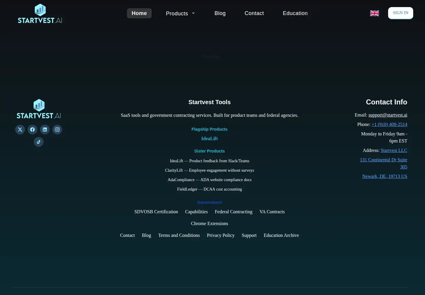Viewport: 425px width, 295px height.
Task: Click the Government section heading
Action: pos(210,202)
